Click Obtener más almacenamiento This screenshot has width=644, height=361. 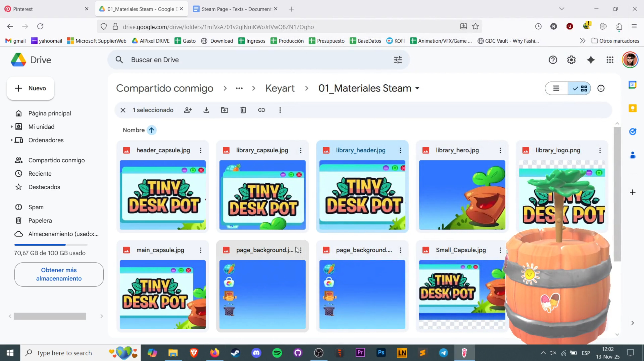[x=59, y=274]
